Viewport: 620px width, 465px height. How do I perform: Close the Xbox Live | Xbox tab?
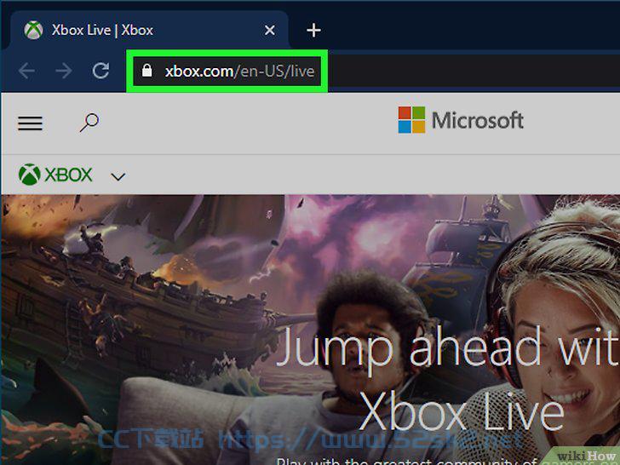pyautogui.click(x=270, y=30)
